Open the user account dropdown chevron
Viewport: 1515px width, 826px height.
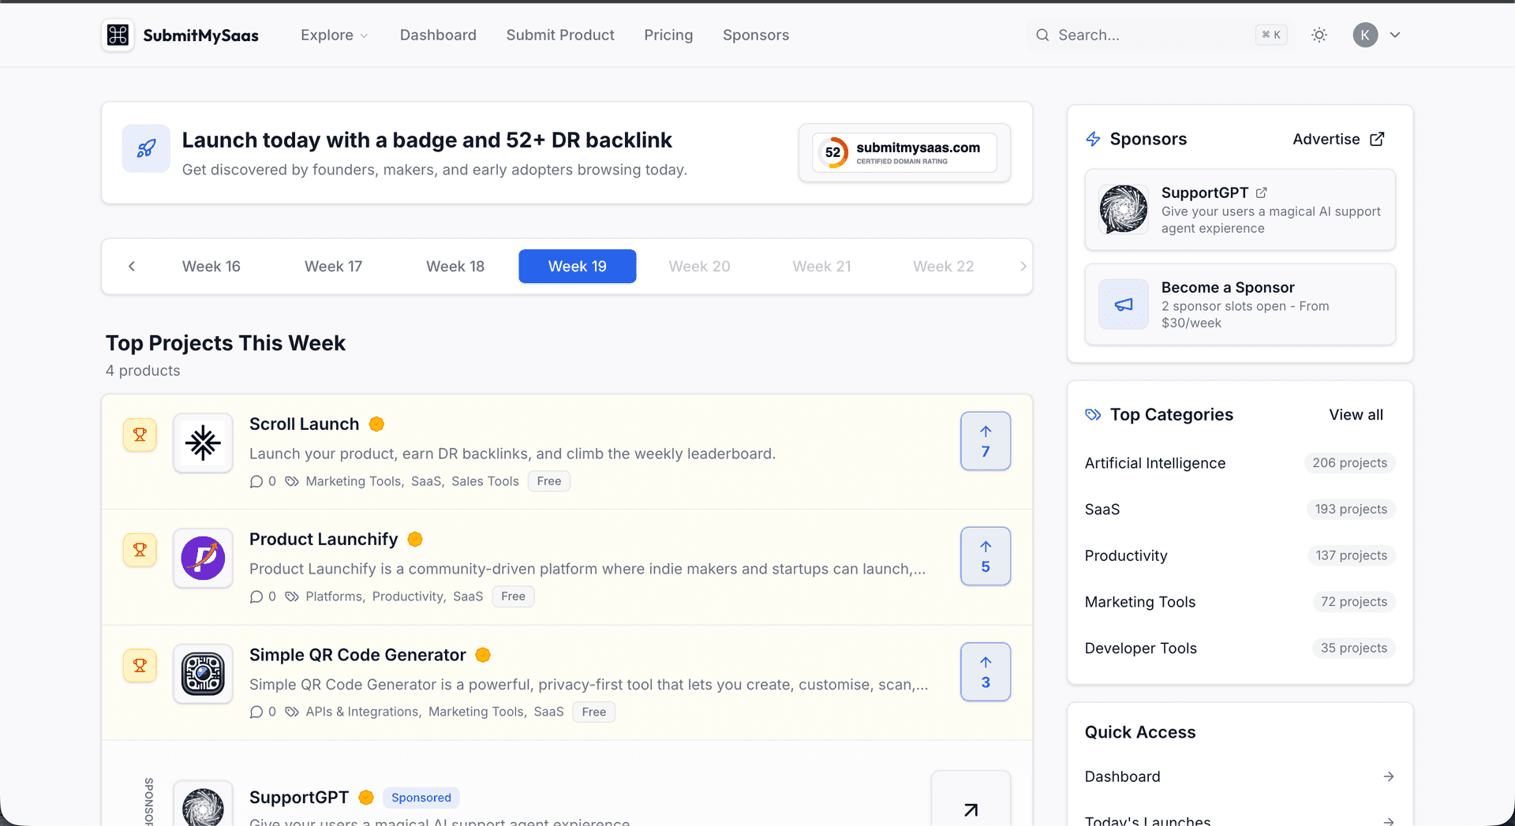coord(1395,35)
